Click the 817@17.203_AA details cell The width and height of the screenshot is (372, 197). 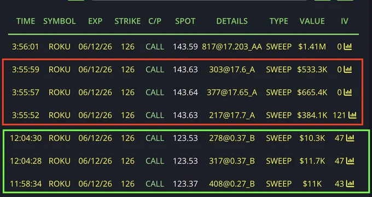pyautogui.click(x=232, y=47)
